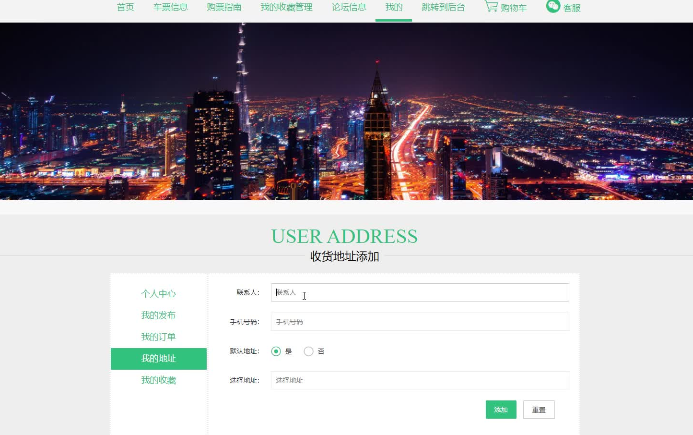Select the 否 radio button for default address
Viewport: 693px width, 435px height.
(x=308, y=351)
